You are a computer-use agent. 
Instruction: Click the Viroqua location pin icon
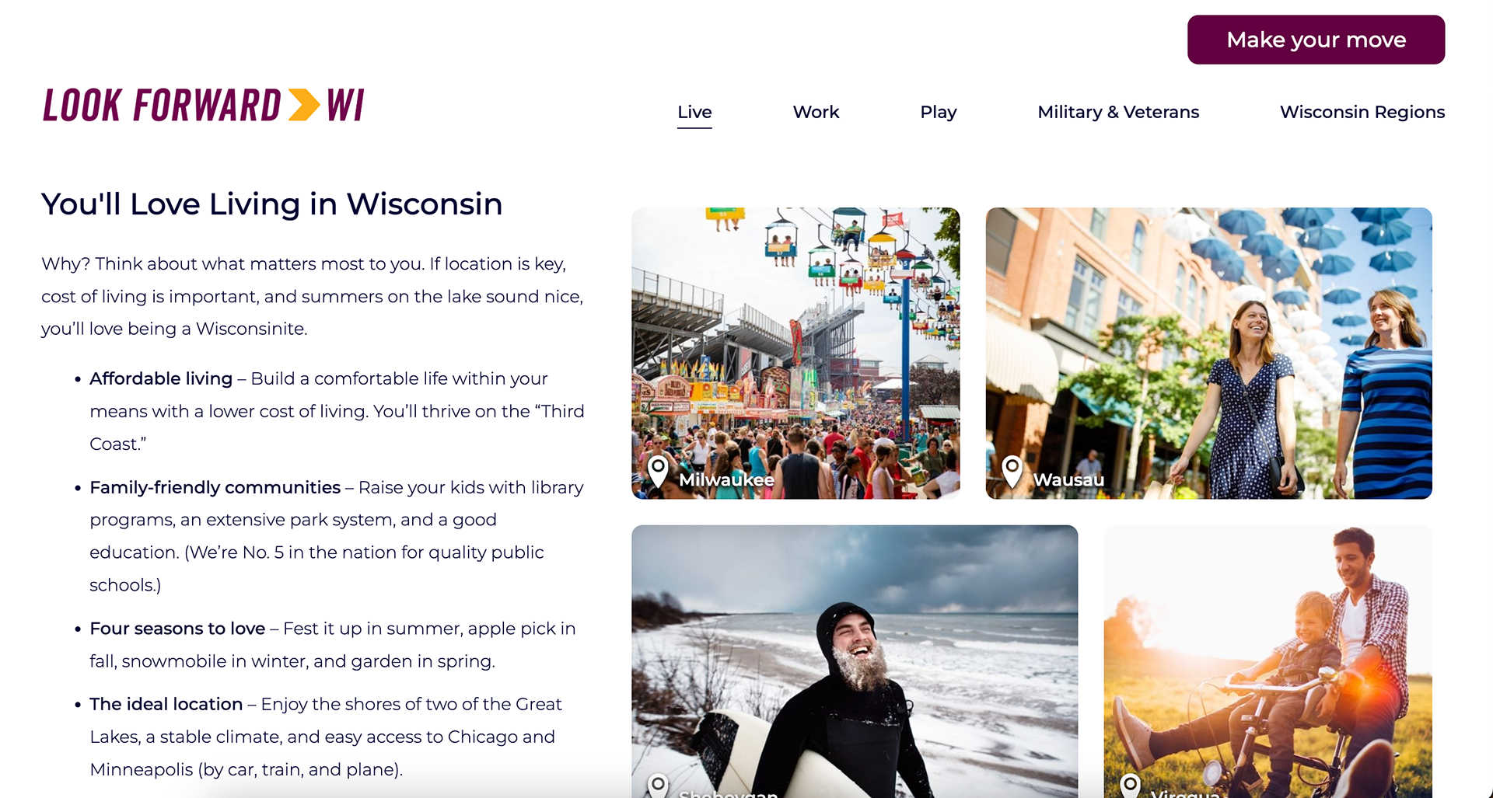tap(1130, 786)
